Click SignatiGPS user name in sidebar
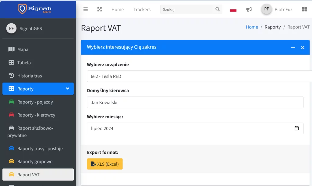The image size is (312, 186). 31,29
